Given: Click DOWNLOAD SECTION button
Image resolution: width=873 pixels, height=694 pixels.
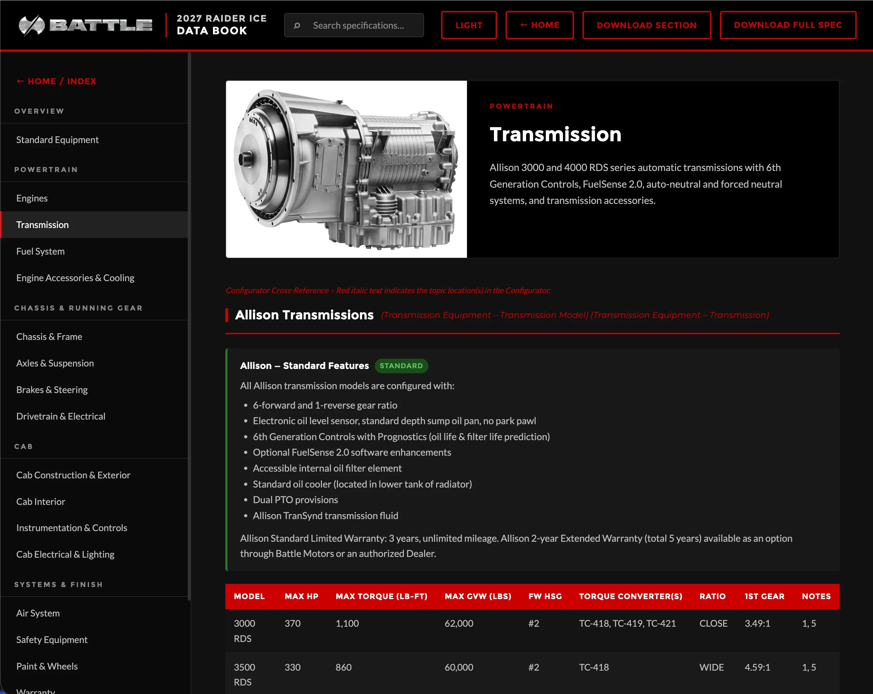Looking at the screenshot, I should [647, 25].
